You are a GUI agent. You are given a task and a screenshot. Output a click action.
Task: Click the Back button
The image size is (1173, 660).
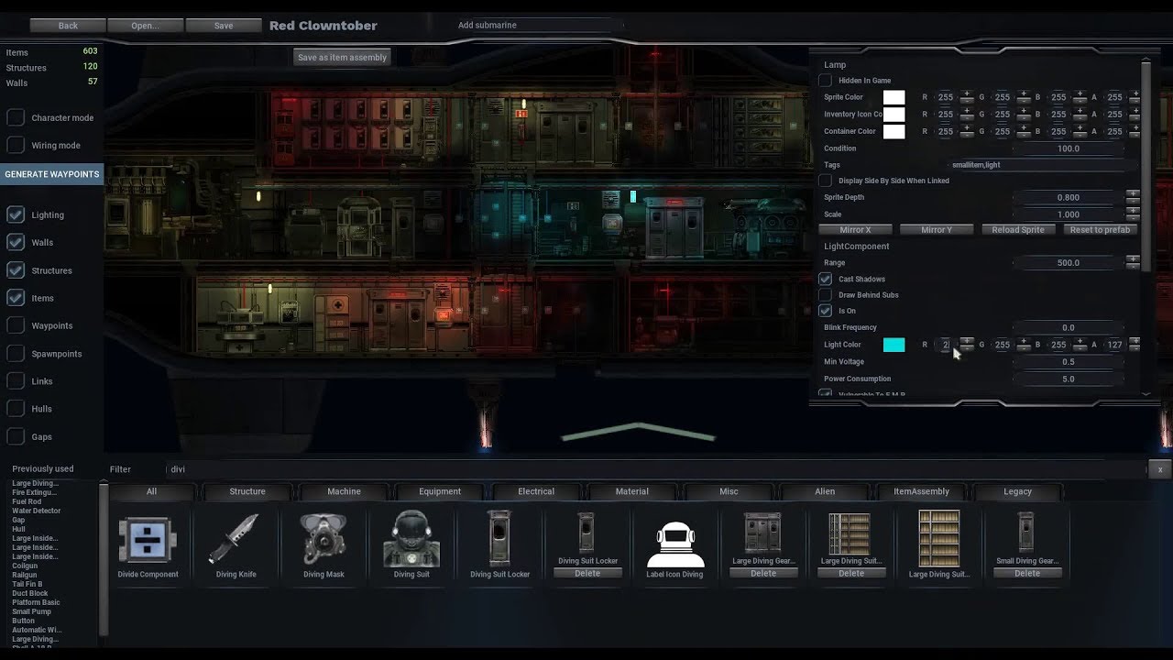(x=68, y=26)
